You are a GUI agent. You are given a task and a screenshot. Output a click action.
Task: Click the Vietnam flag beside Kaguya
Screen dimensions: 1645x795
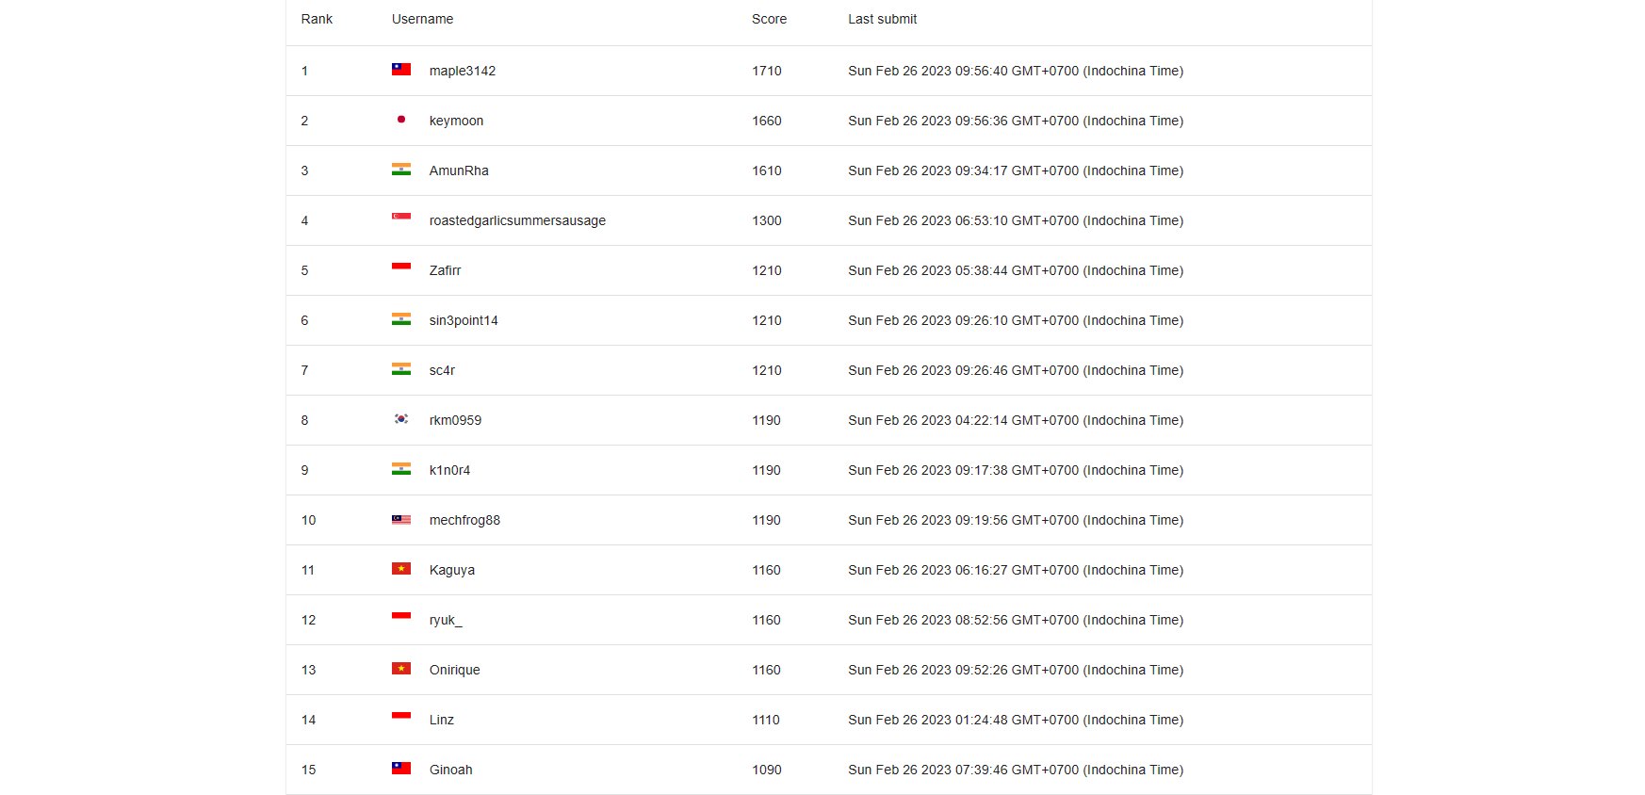[401, 569]
